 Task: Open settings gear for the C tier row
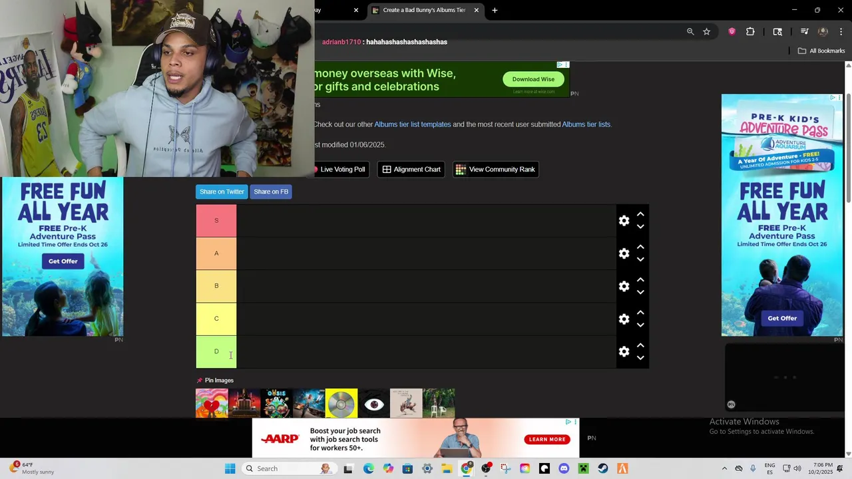(x=624, y=319)
